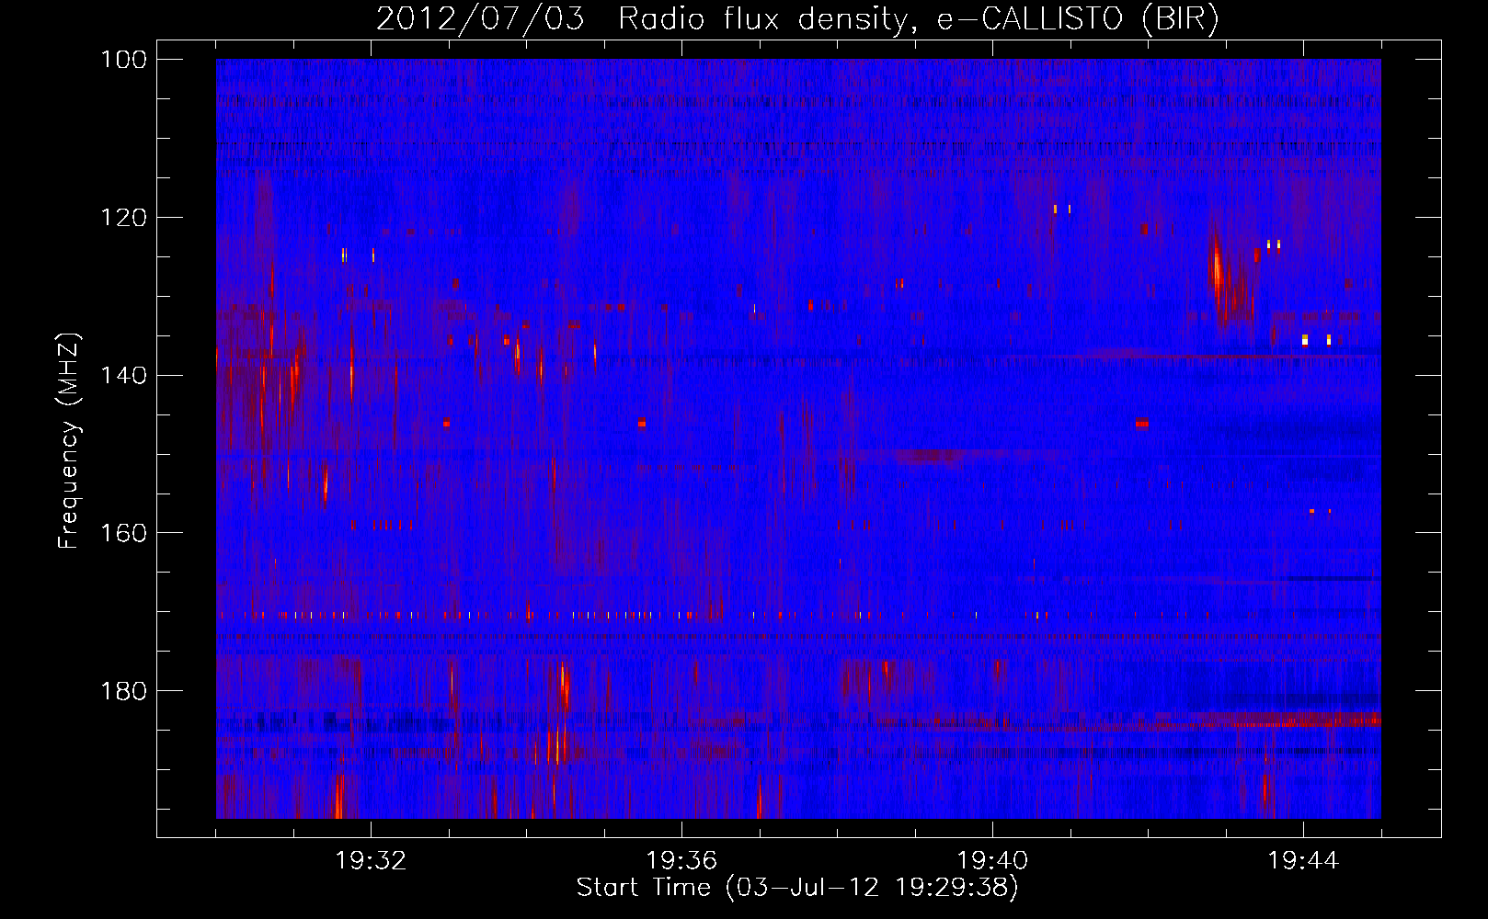Click the 'Frequency (MHZ)' y-axis label
The height and width of the screenshot is (919, 1488).
[x=69, y=440]
